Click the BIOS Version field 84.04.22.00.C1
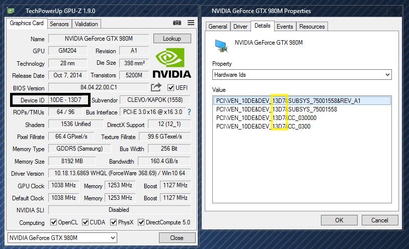Viewport: 409px width, 249px height. point(99,87)
